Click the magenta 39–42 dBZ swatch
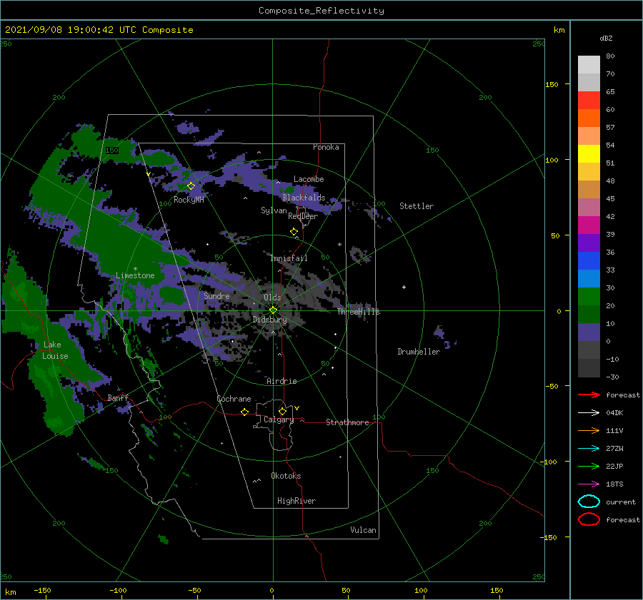This screenshot has height=600, width=643. click(589, 225)
